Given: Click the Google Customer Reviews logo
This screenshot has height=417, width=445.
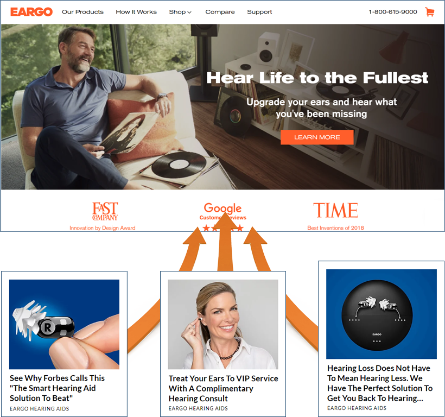Looking at the screenshot, I should tap(223, 211).
